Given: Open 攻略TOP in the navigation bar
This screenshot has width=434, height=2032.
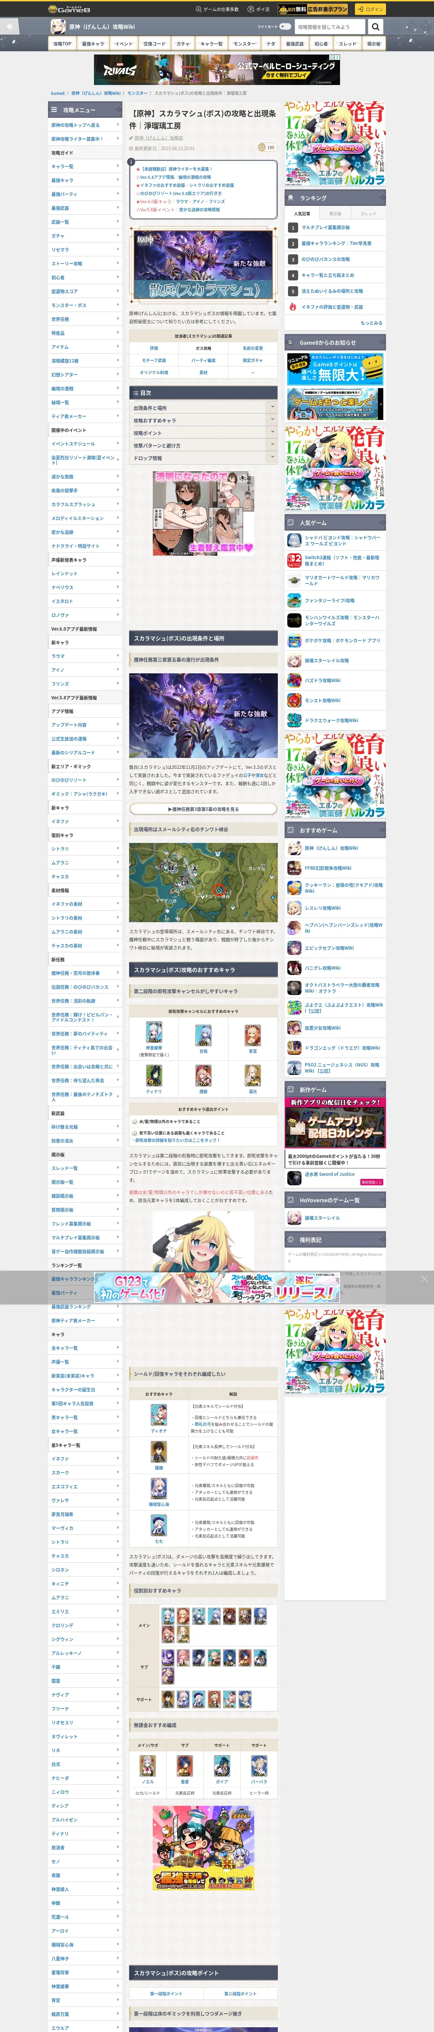Looking at the screenshot, I should 62,43.
